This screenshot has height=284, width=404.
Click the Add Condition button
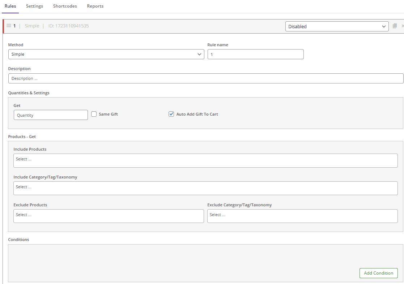pos(378,273)
